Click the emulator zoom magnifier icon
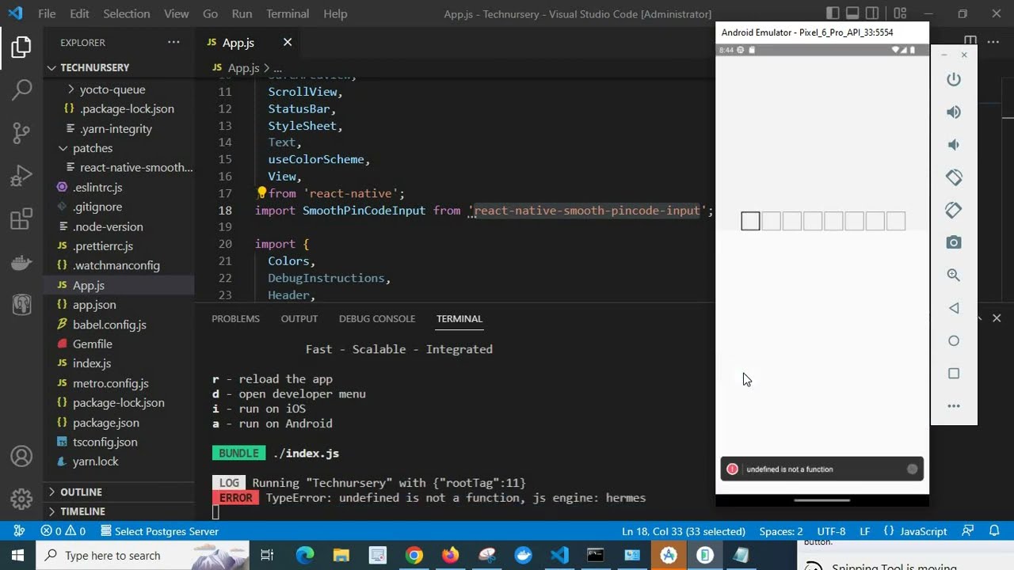Image resolution: width=1014 pixels, height=570 pixels. (x=954, y=275)
